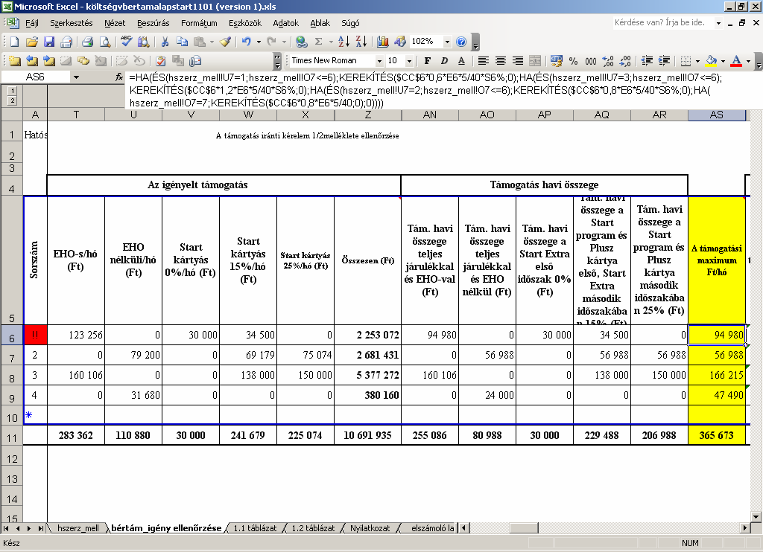Go to the first sheet tab
Image resolution: width=763 pixels, height=552 pixels.
click(6, 528)
